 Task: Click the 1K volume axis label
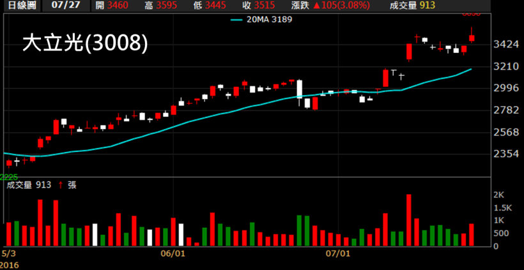pos(498,221)
